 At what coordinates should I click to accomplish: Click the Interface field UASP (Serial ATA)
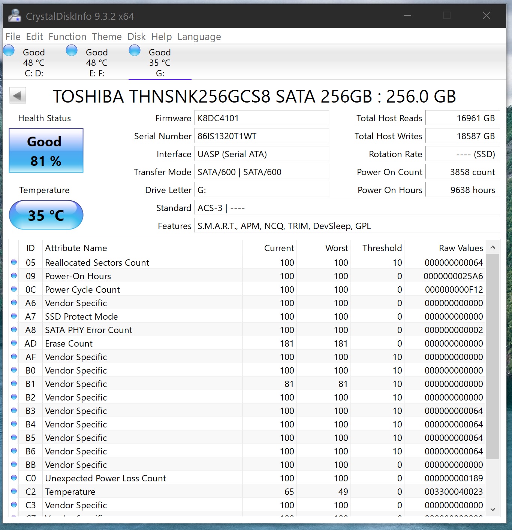coord(262,154)
